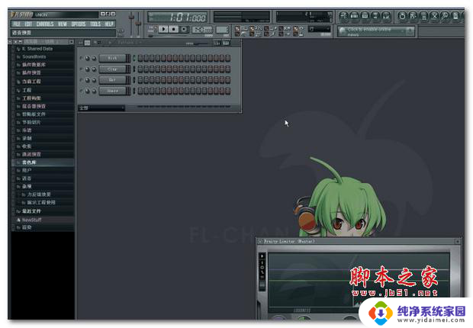Click the Kick channel pan knob
This screenshot has height=328, width=473.
click(88, 58)
